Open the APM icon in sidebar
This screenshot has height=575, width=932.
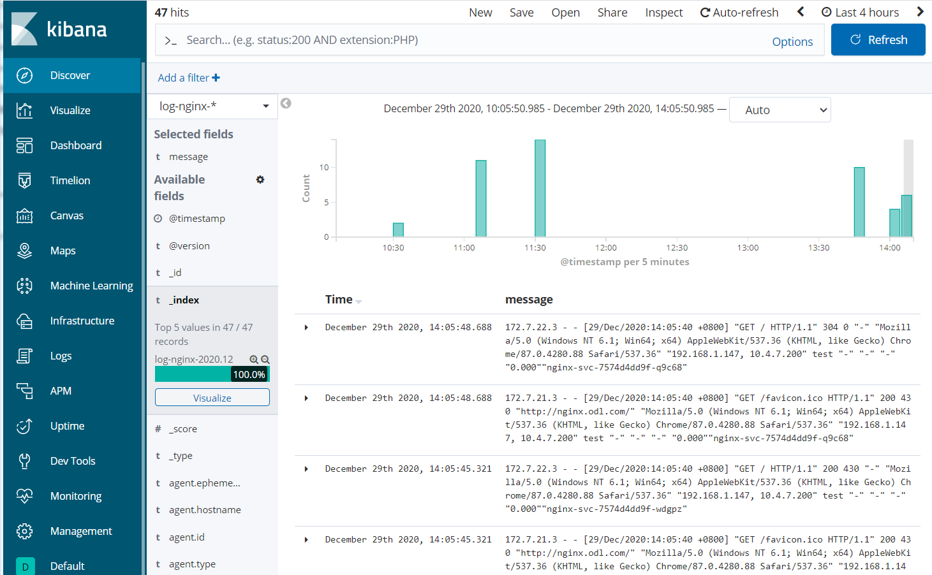(x=24, y=391)
